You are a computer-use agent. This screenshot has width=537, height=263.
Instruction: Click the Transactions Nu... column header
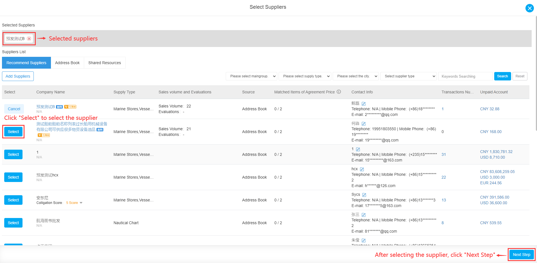(x=457, y=92)
